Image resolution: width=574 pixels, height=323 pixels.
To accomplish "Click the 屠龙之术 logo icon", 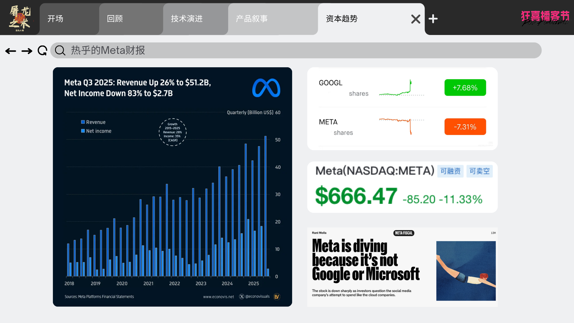I will tap(20, 18).
